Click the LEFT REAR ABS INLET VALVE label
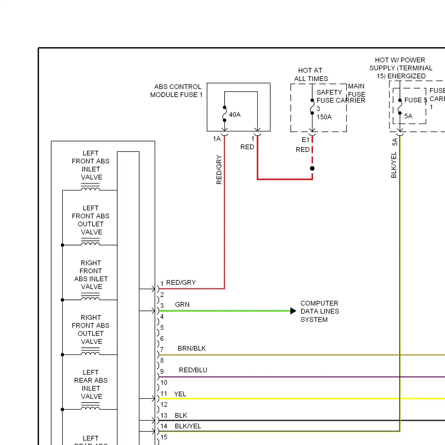The height and width of the screenshot is (445, 445). pos(91,384)
